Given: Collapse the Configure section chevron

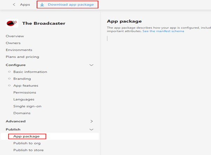Looking at the screenshot, I should [91, 65].
